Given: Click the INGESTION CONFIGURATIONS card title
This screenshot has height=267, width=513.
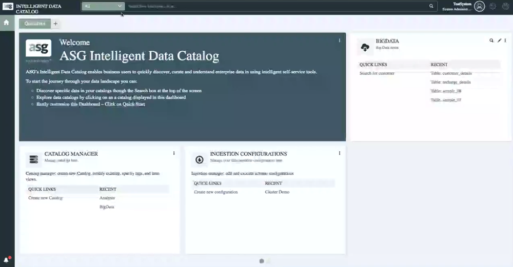Looking at the screenshot, I should (248, 154).
